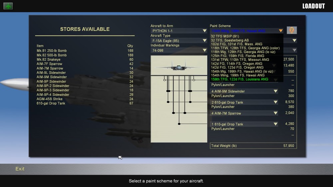Click the Exit button
The image size is (333, 187).
20,169
